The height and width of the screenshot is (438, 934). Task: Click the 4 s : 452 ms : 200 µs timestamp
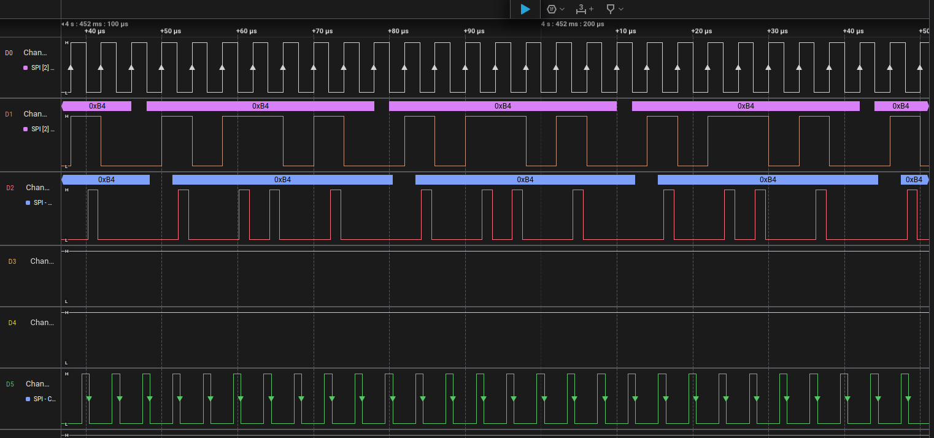pos(573,24)
